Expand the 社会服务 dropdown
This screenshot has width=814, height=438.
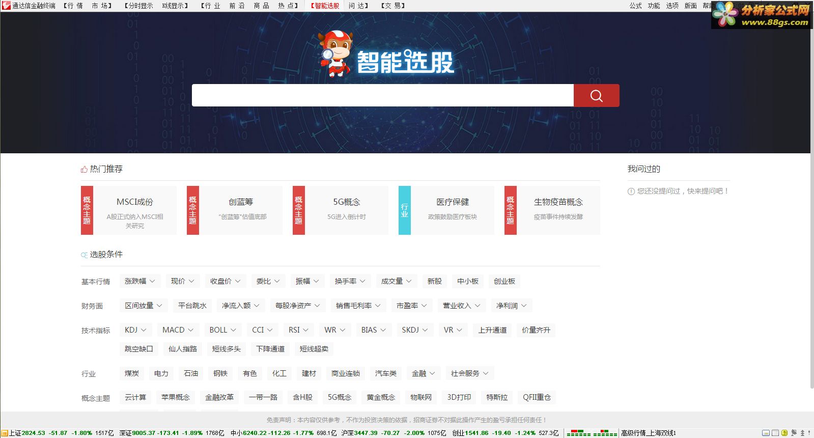coord(470,373)
